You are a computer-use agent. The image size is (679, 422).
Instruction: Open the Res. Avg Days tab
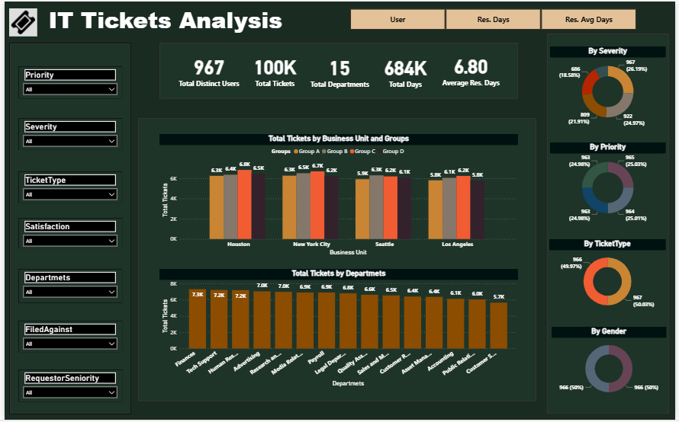point(588,20)
